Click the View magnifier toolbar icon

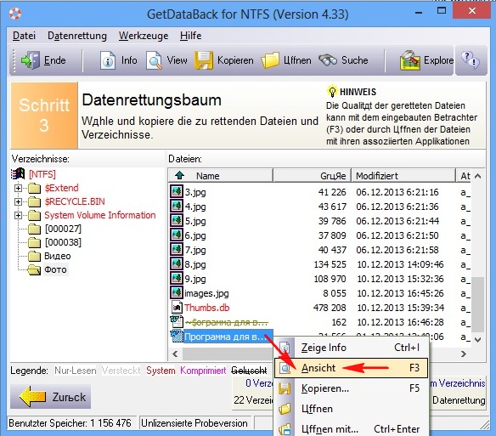click(x=154, y=60)
